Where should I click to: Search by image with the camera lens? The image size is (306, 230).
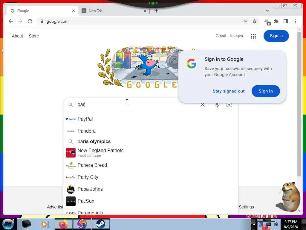(229, 105)
